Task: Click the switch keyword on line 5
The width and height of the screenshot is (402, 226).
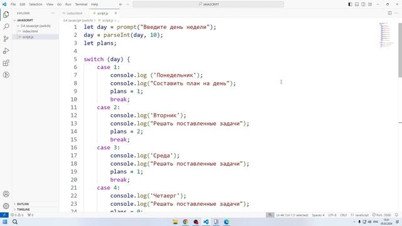Action: 94,59
